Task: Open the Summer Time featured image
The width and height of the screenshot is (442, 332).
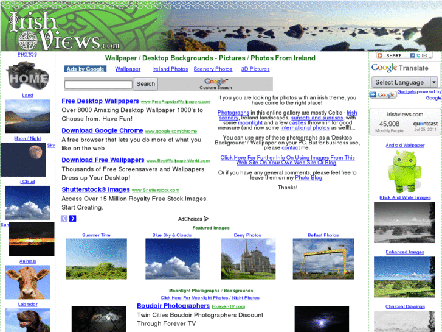Action: (x=97, y=259)
